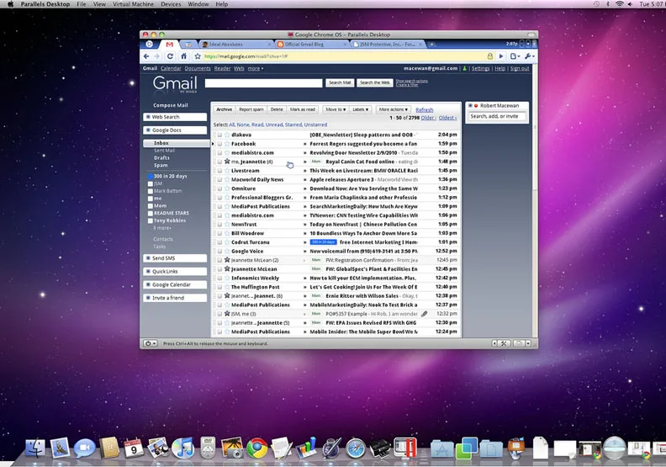Toggle star on Jeannette McLean GlobalSpec email
This screenshot has height=467, width=666.
click(x=227, y=269)
